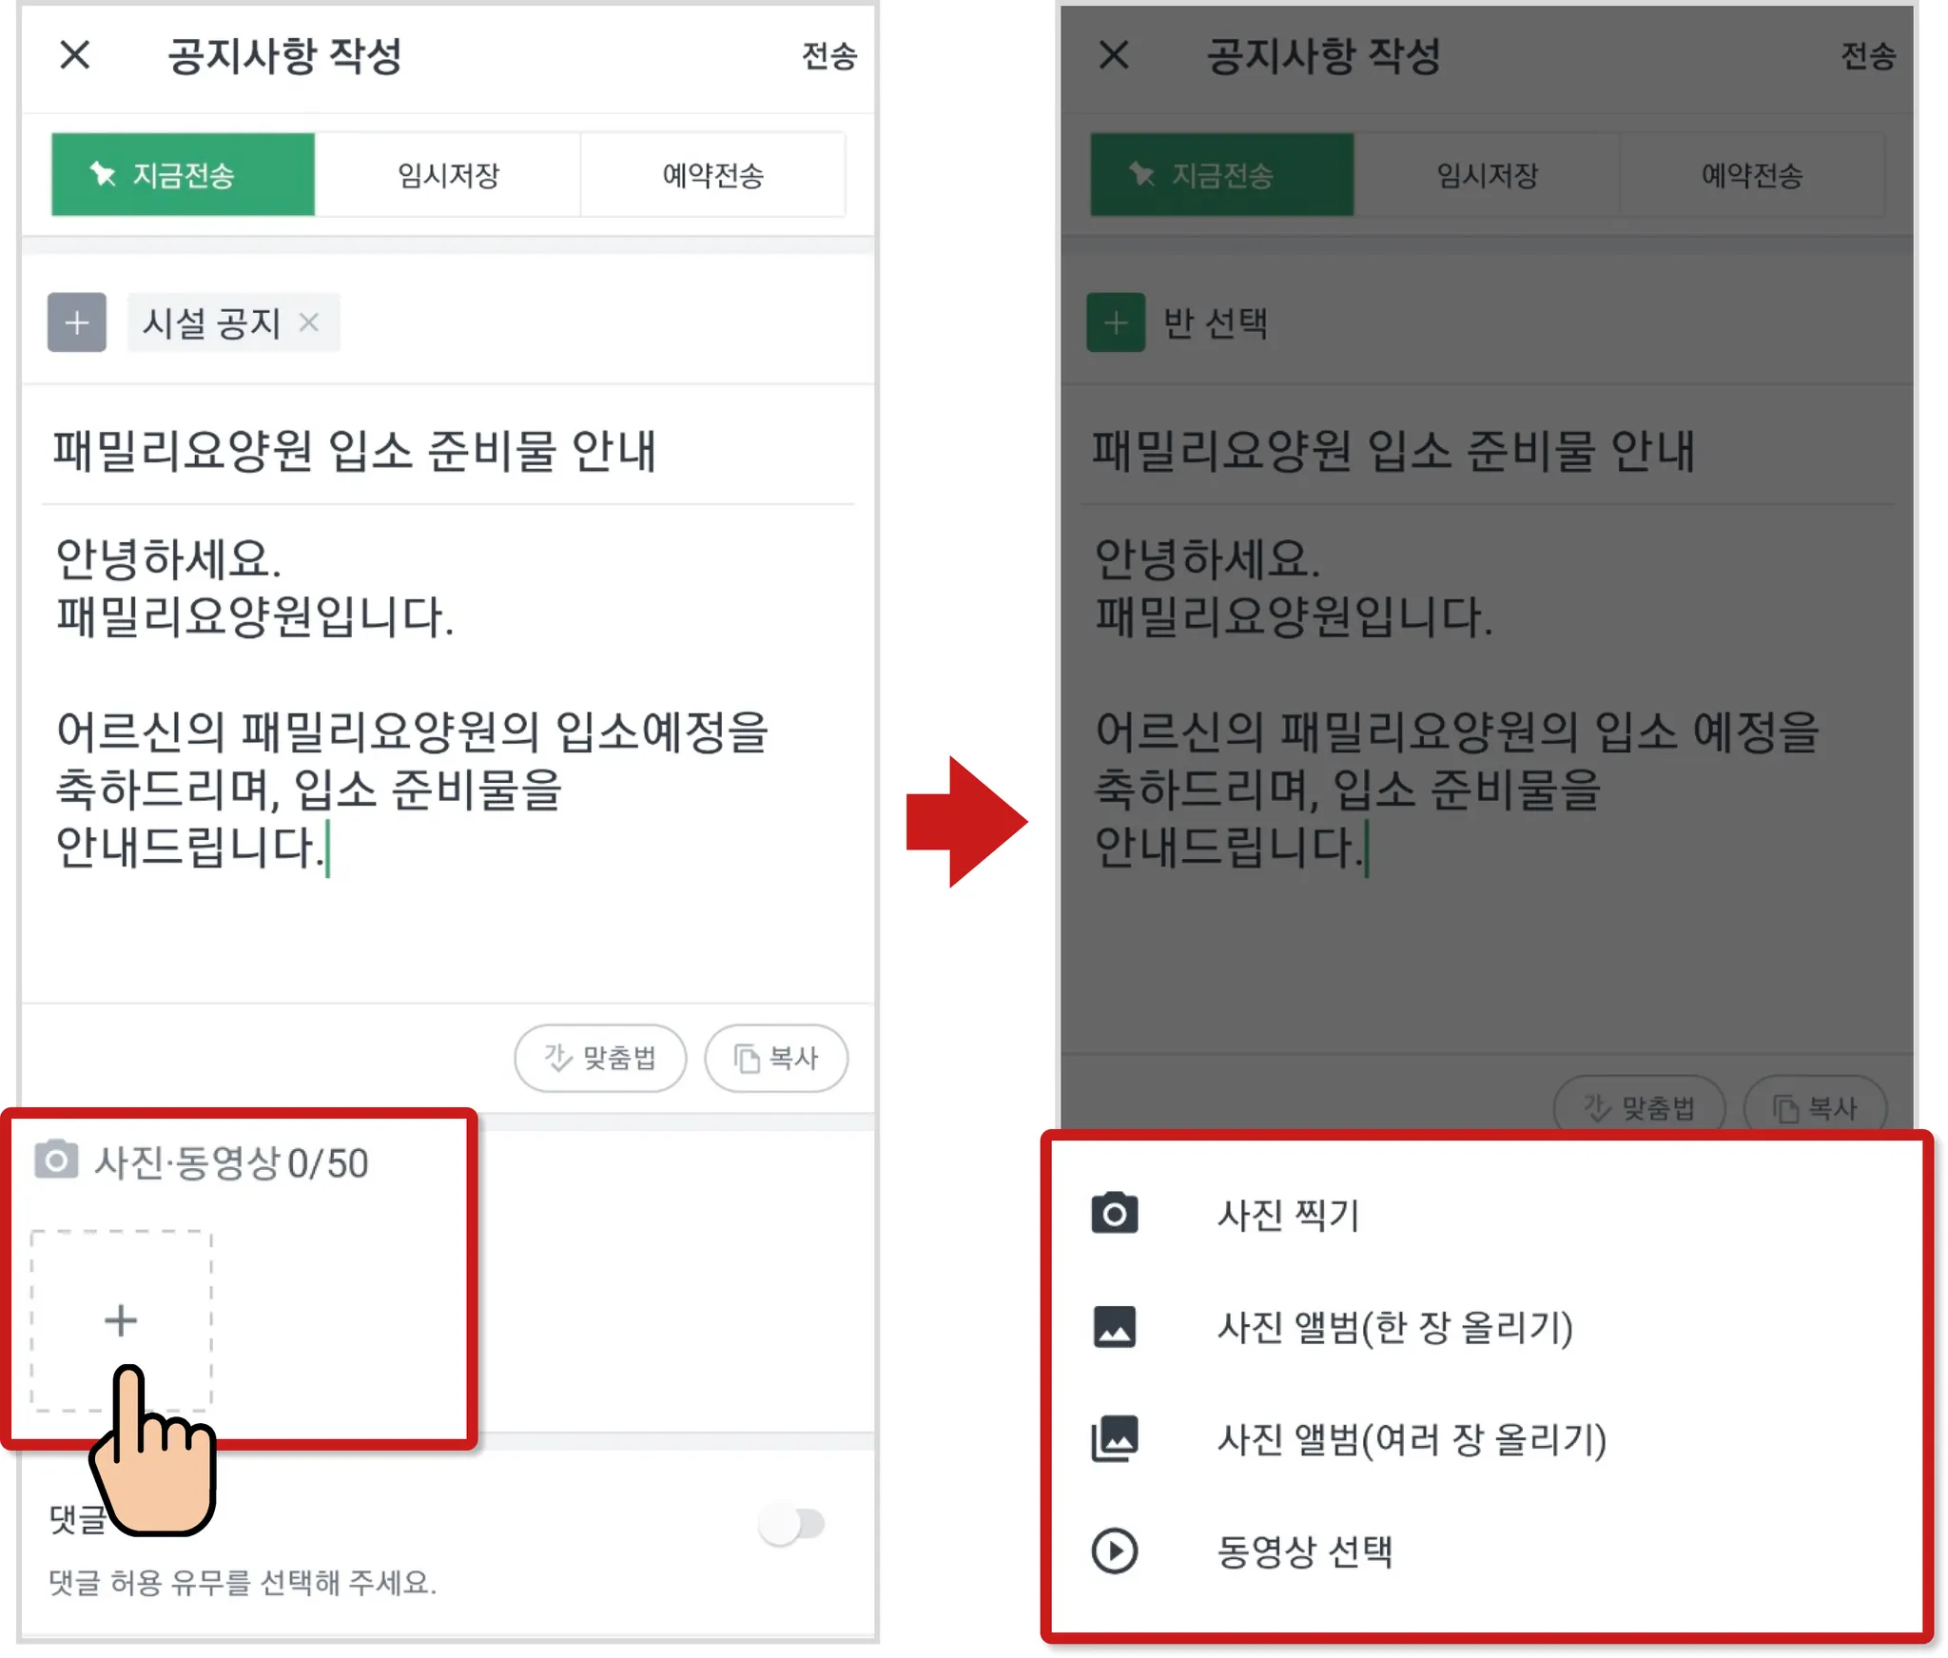The image size is (1948, 1658).
Task: Remove the 시설 공지 tag with its X
Action: [x=308, y=322]
